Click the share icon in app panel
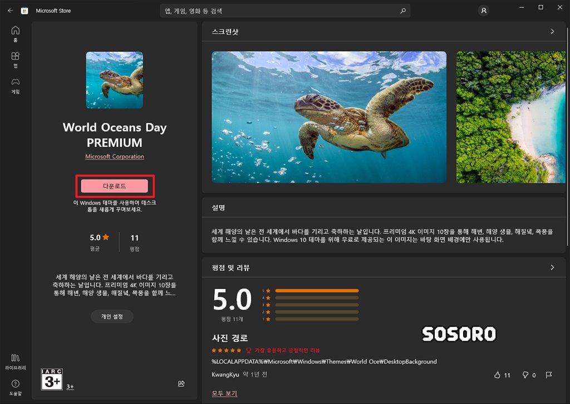Image resolution: width=570 pixels, height=404 pixels. pos(181,383)
